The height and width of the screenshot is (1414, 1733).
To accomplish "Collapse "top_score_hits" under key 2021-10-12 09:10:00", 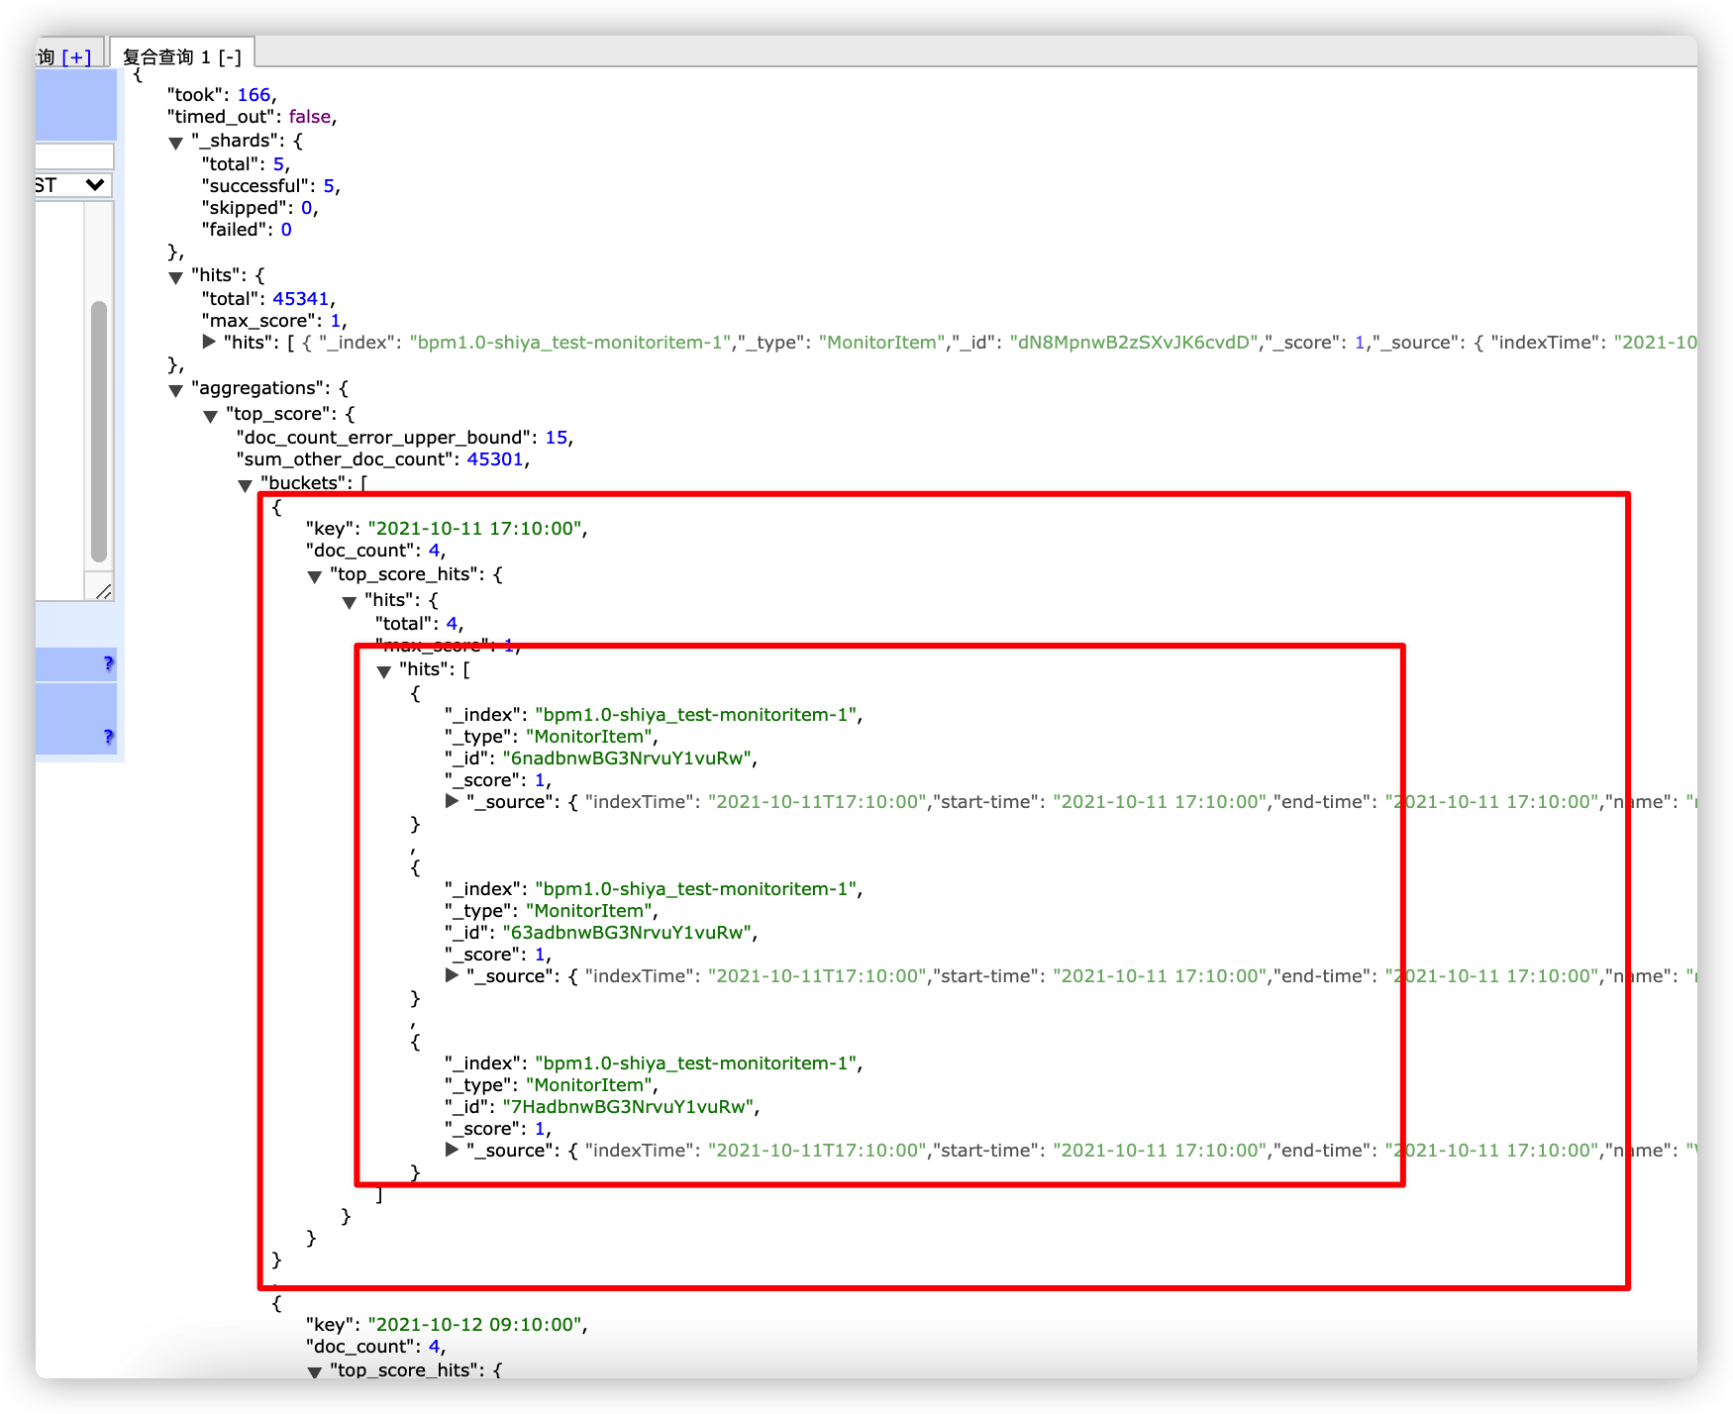I will click(x=314, y=1372).
